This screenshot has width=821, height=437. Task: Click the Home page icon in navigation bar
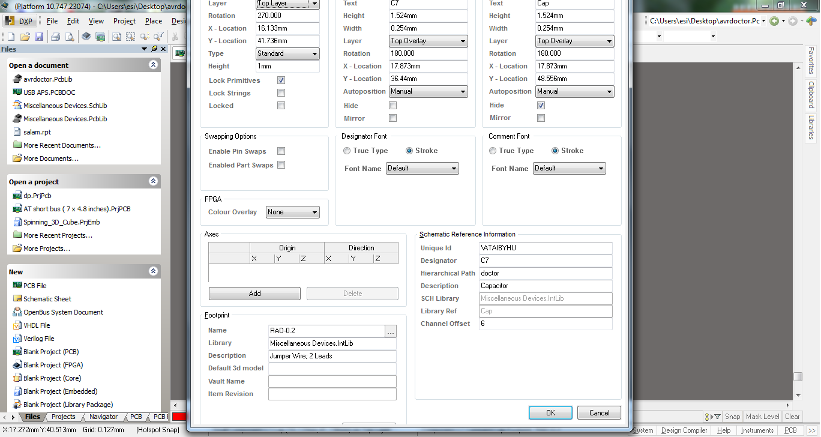[x=811, y=21]
